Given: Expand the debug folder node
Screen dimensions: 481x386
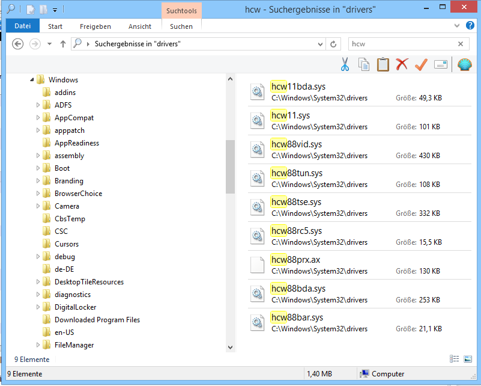Looking at the screenshot, I should click(38, 256).
